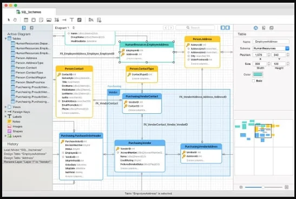The height and width of the screenshot is (199, 296).
Task: Select Person.ContactType tree item
Action: (x=29, y=72)
